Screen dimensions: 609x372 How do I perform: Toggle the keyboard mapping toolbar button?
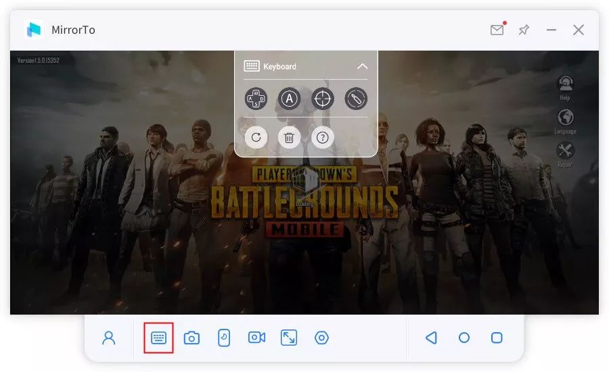click(158, 338)
